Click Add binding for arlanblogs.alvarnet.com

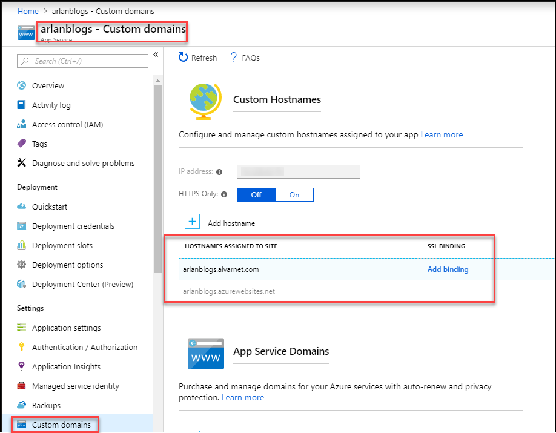(448, 269)
